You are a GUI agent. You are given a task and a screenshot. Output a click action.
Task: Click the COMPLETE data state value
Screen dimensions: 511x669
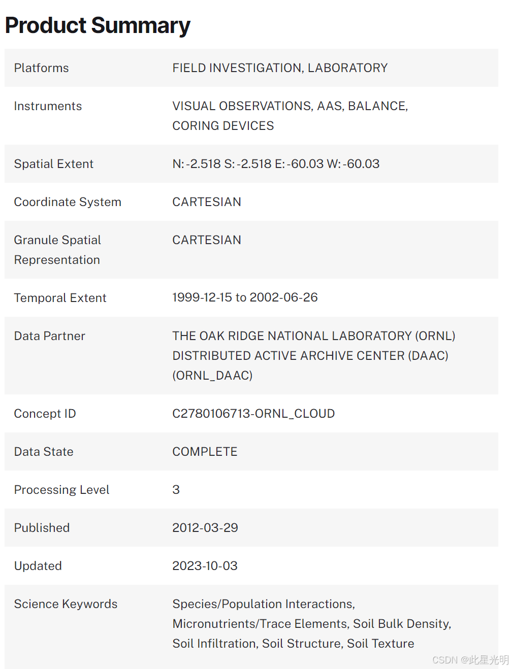point(205,452)
